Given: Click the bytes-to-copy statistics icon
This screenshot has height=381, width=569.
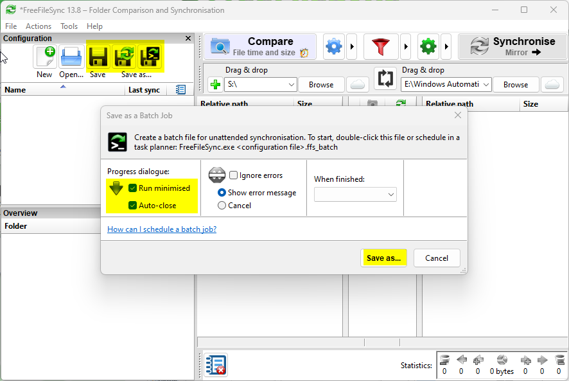Looking at the screenshot, I should (x=502, y=360).
